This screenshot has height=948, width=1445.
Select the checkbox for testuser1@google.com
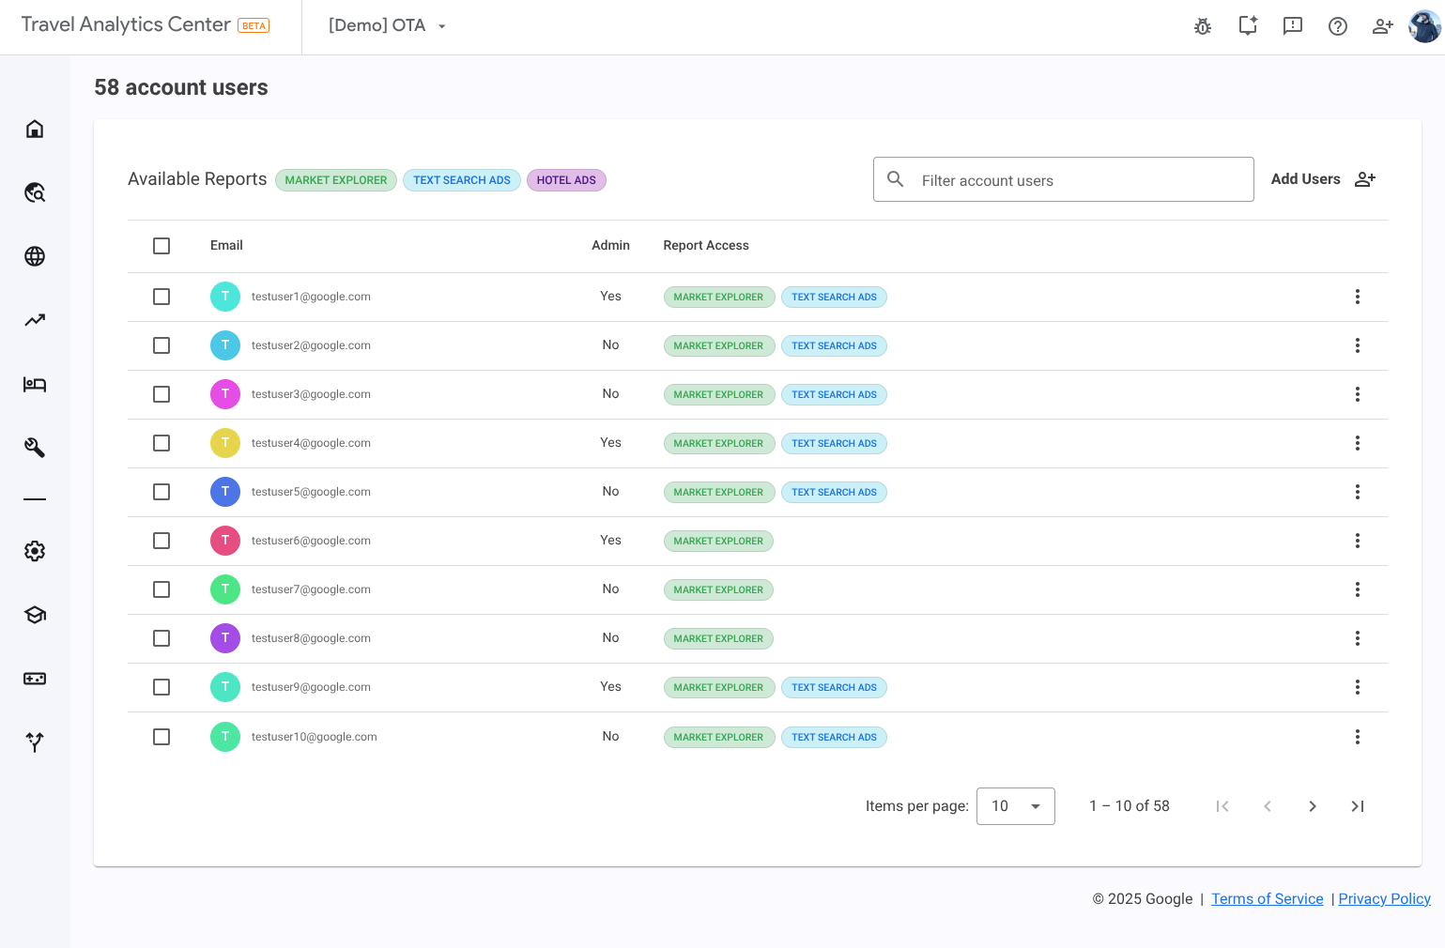[x=161, y=296]
